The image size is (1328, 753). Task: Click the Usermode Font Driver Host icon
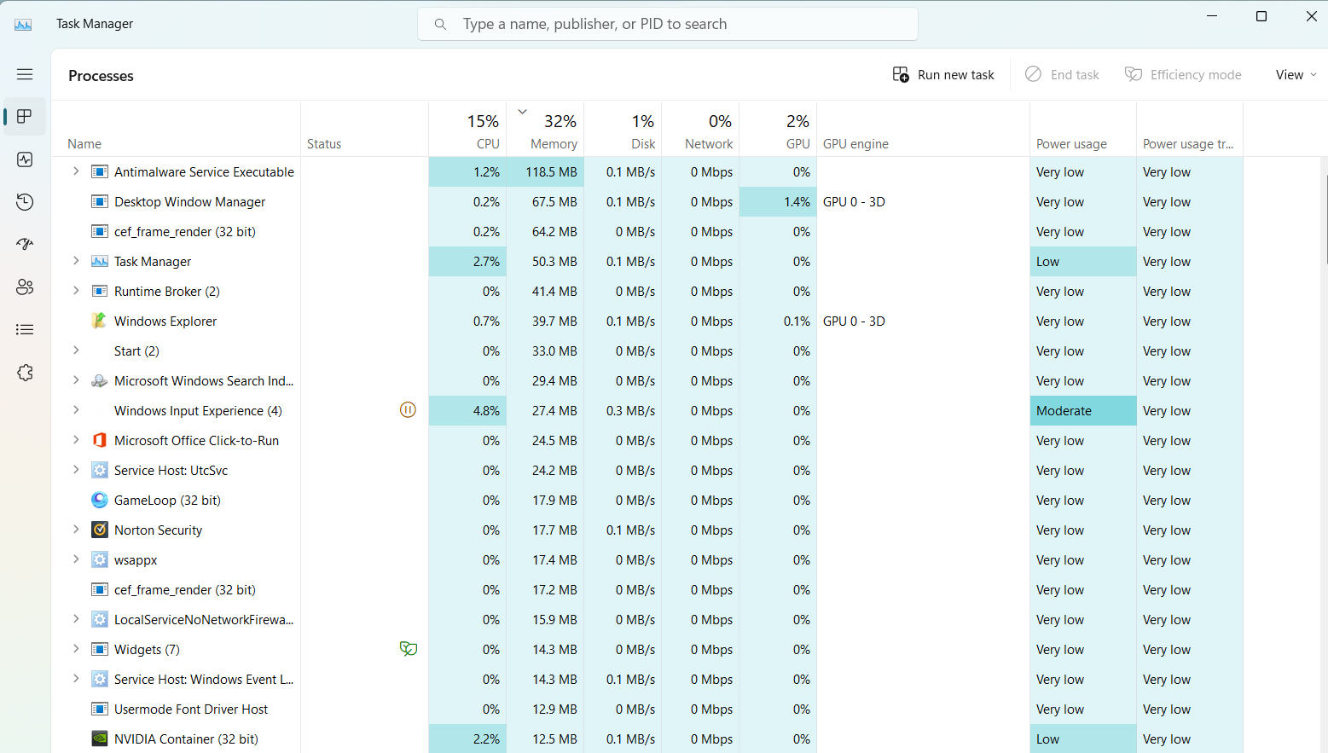coord(100,709)
